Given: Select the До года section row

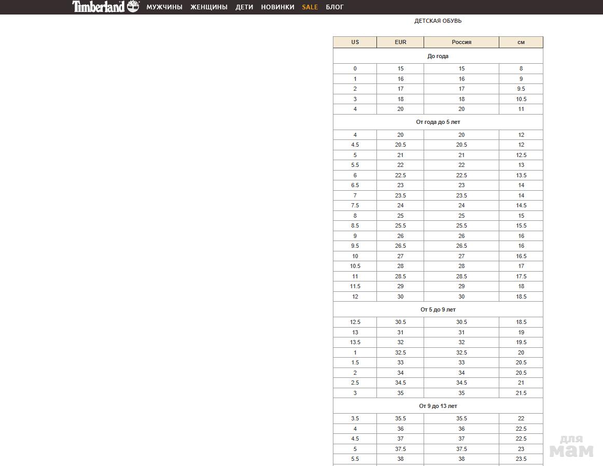Looking at the screenshot, I should [x=438, y=56].
